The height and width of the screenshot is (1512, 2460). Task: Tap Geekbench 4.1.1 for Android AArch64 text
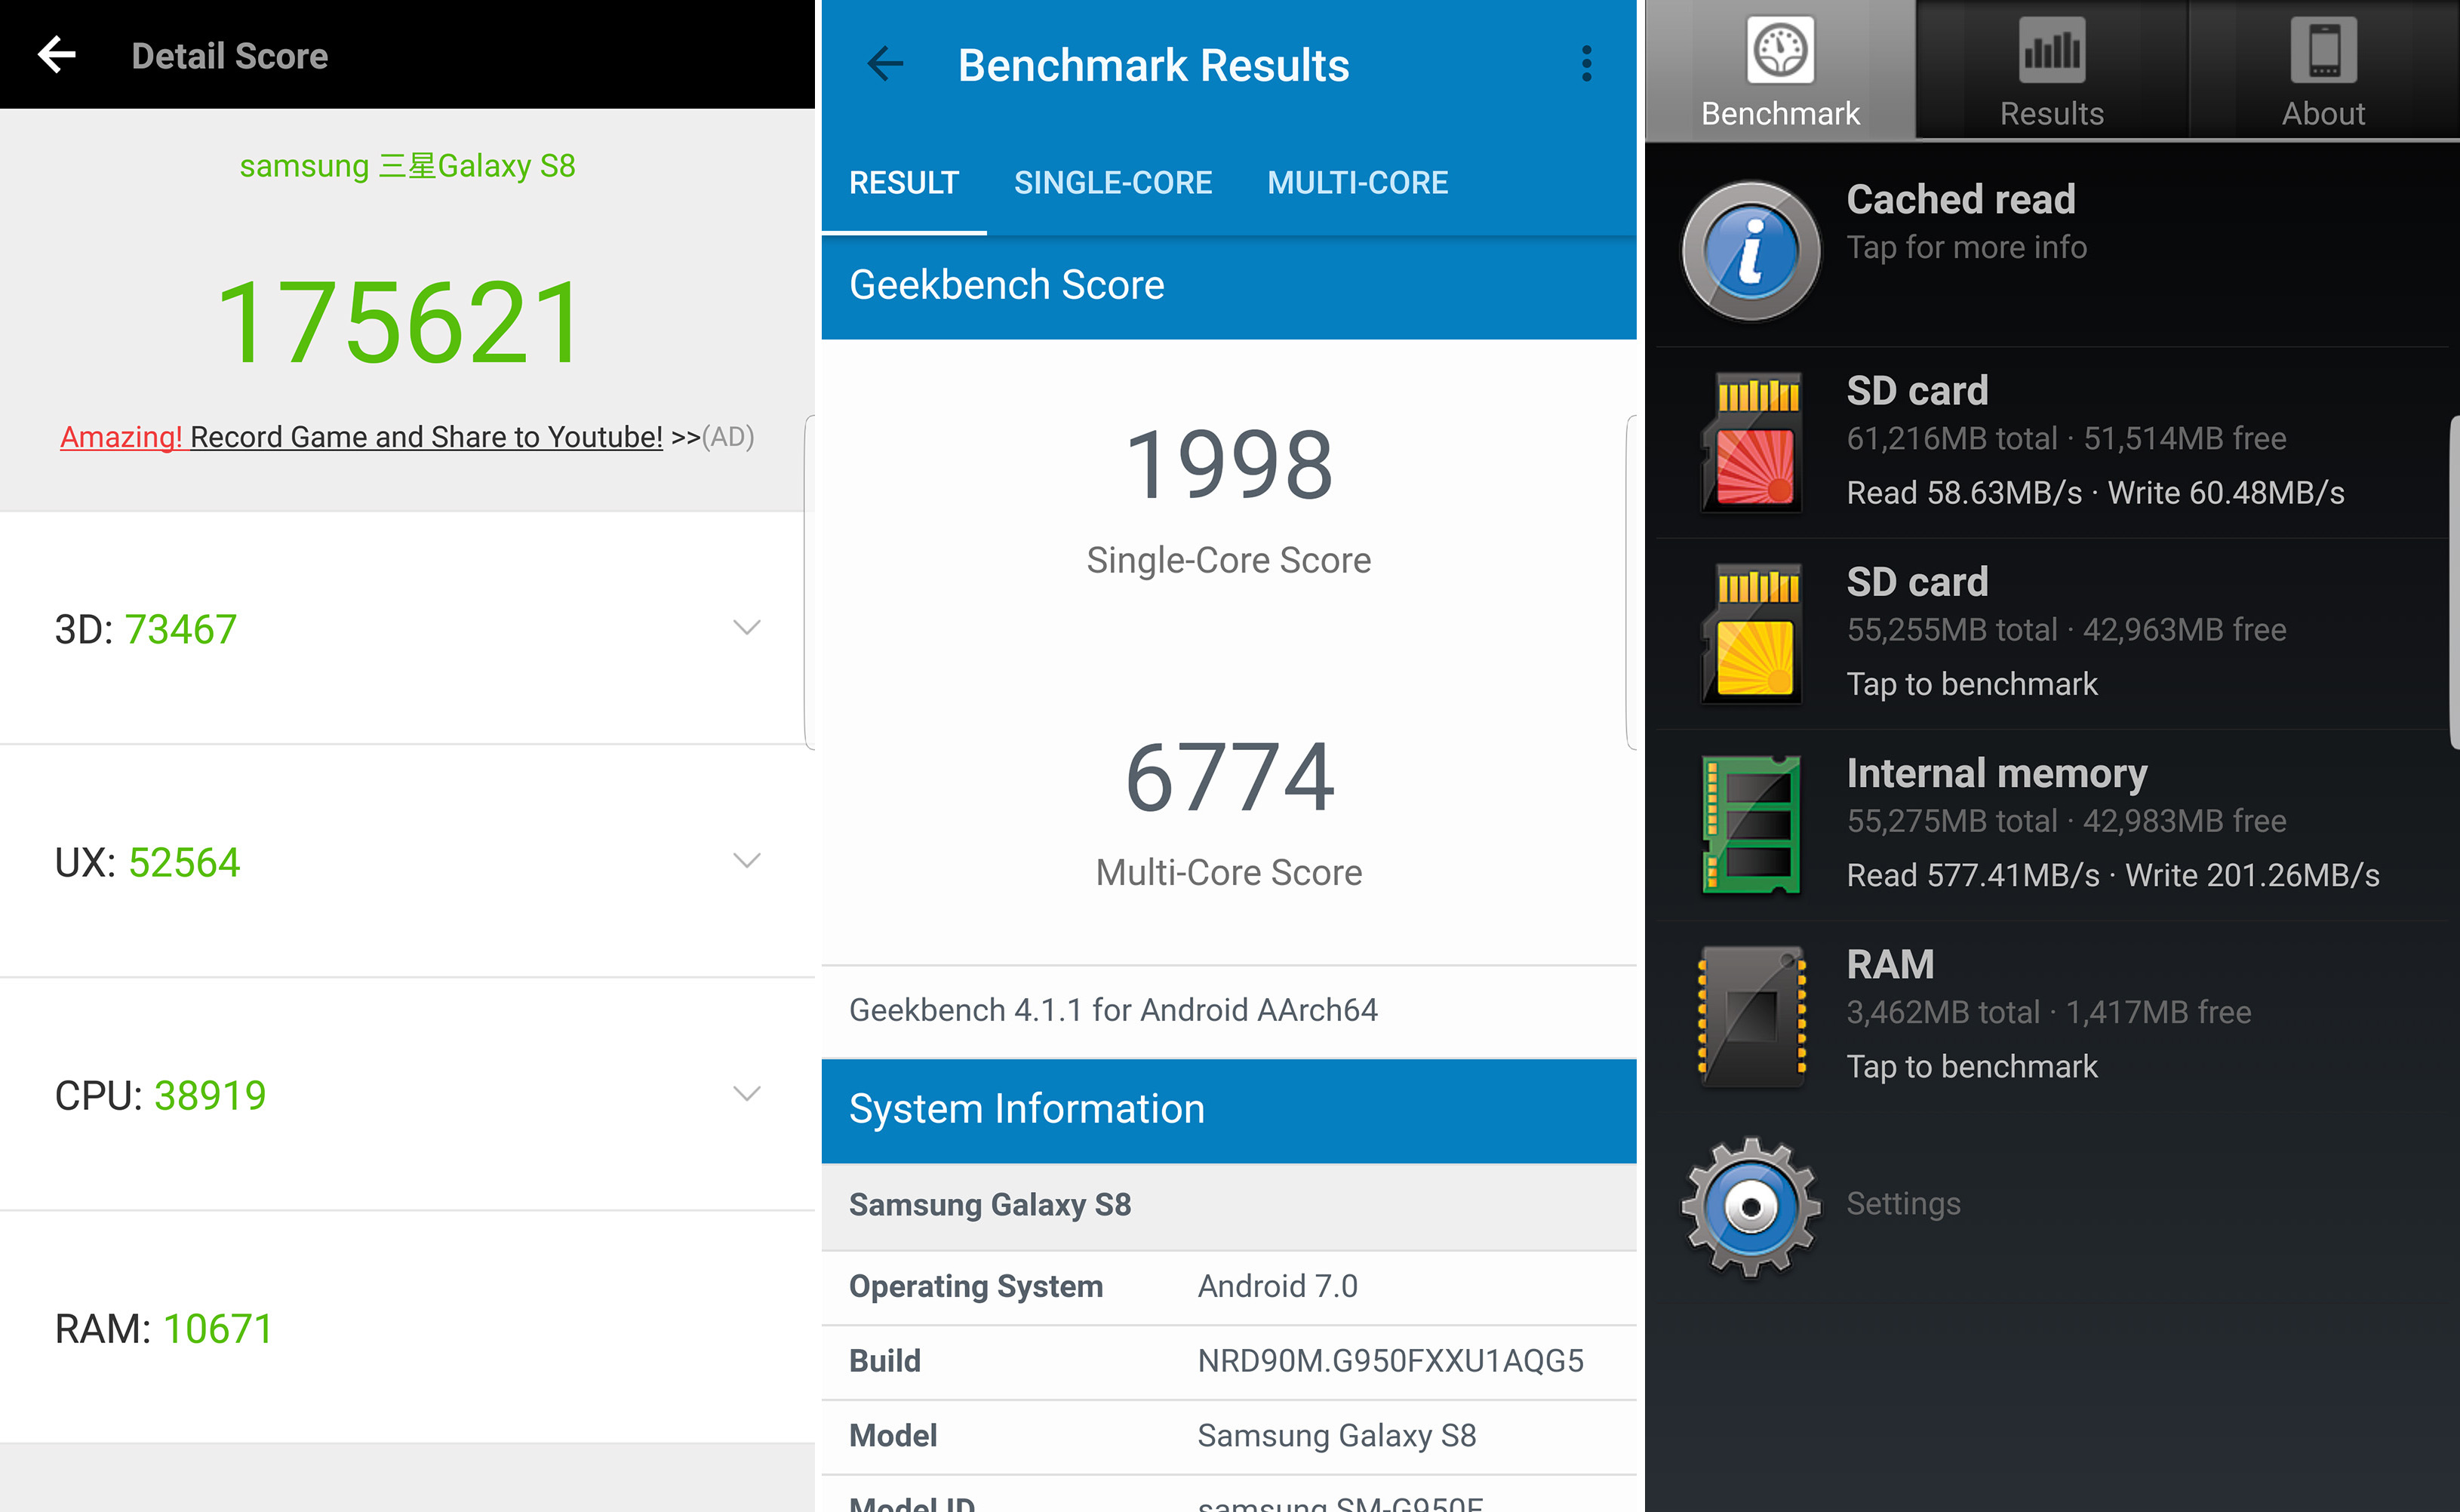1113,1010
